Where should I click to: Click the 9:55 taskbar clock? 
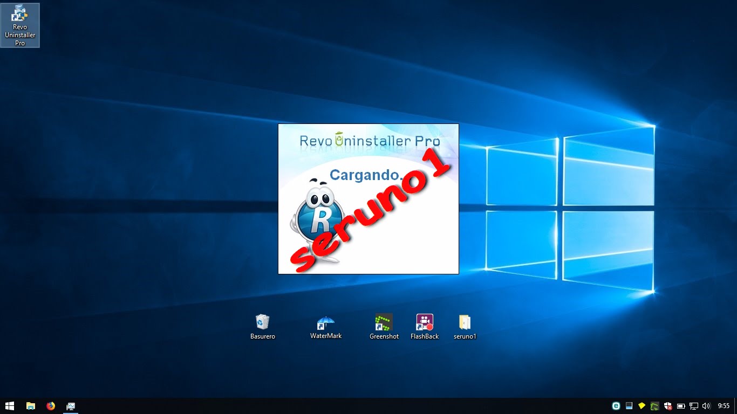[x=724, y=406]
